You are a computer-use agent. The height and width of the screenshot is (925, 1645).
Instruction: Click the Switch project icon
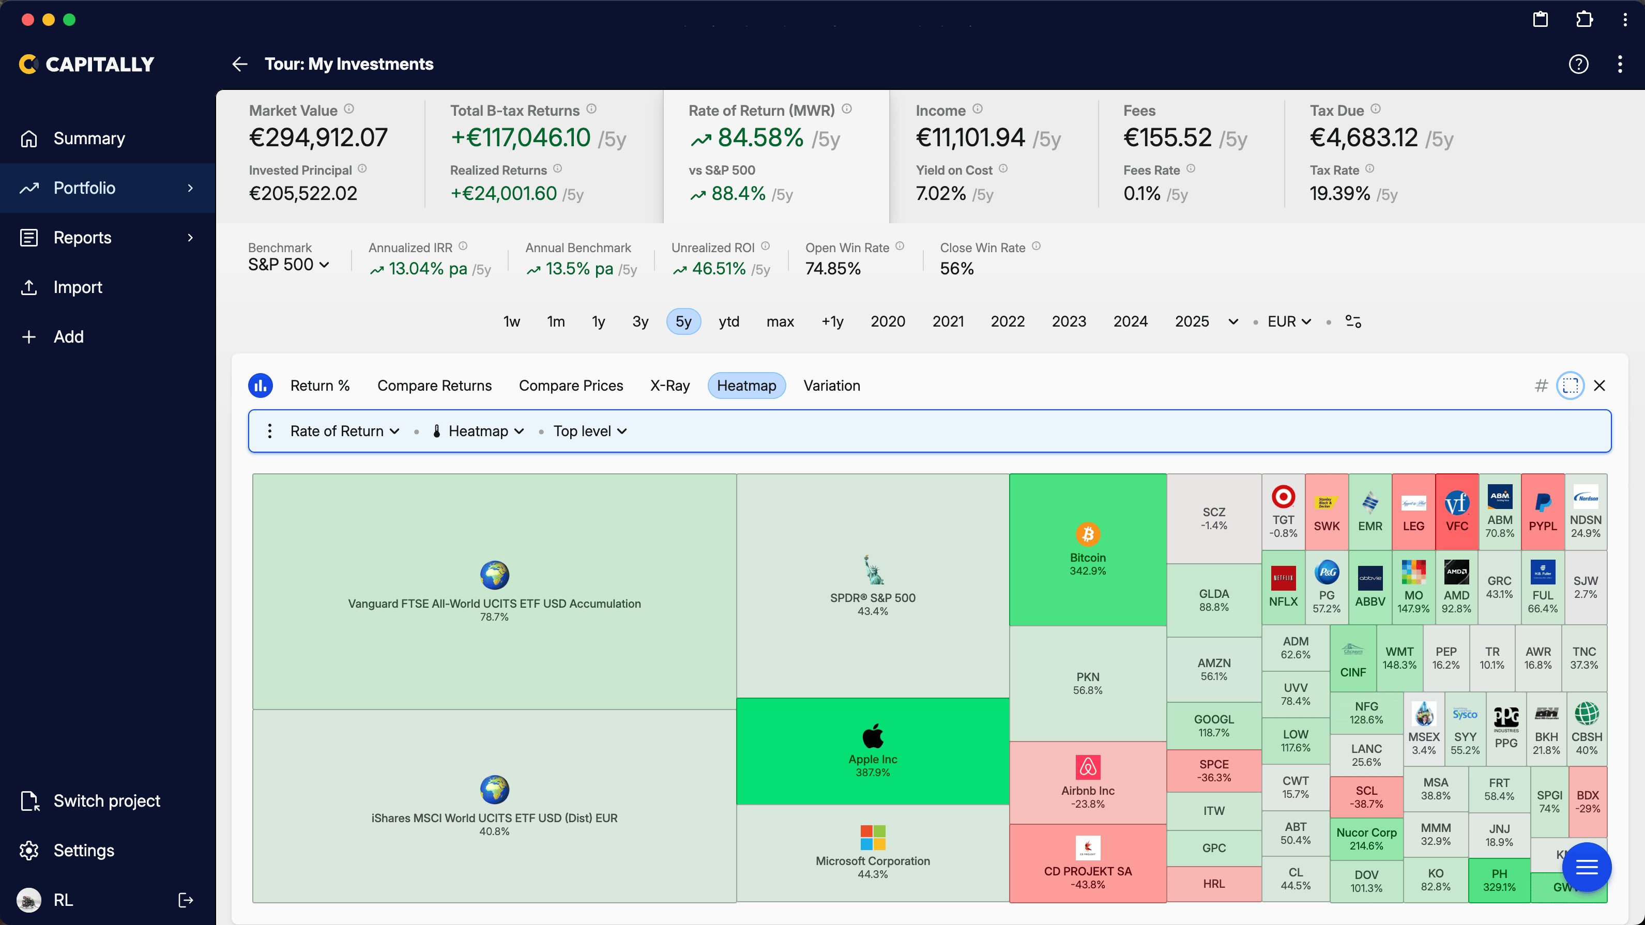pyautogui.click(x=30, y=800)
